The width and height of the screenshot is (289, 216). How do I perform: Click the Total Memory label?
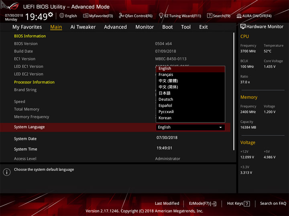click(x=26, y=109)
